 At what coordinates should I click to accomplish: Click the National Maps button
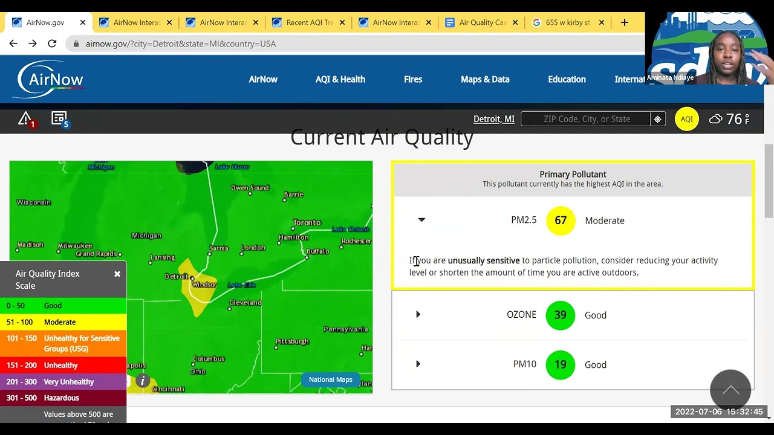tap(330, 379)
